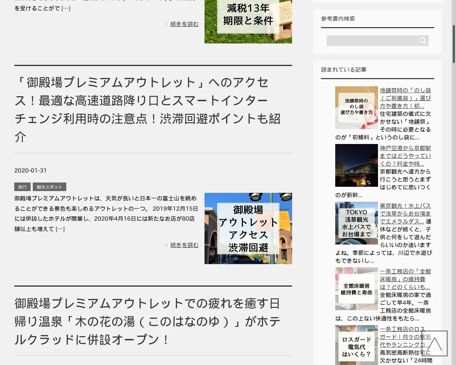This screenshot has width=456, height=365.
Task: Open 続きを読む link under 減税13年 article
Action: (184, 24)
